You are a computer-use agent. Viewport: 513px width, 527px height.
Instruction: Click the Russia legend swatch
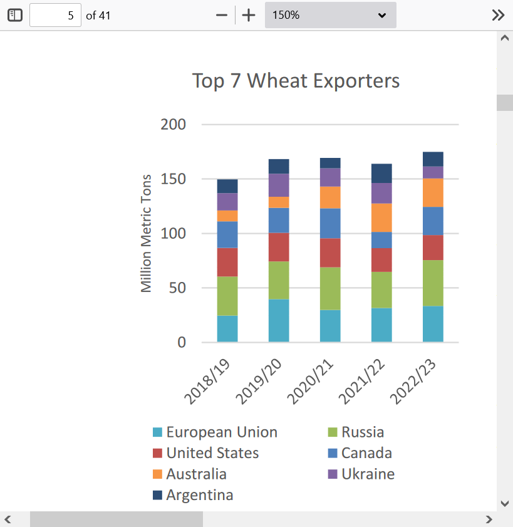tap(333, 432)
